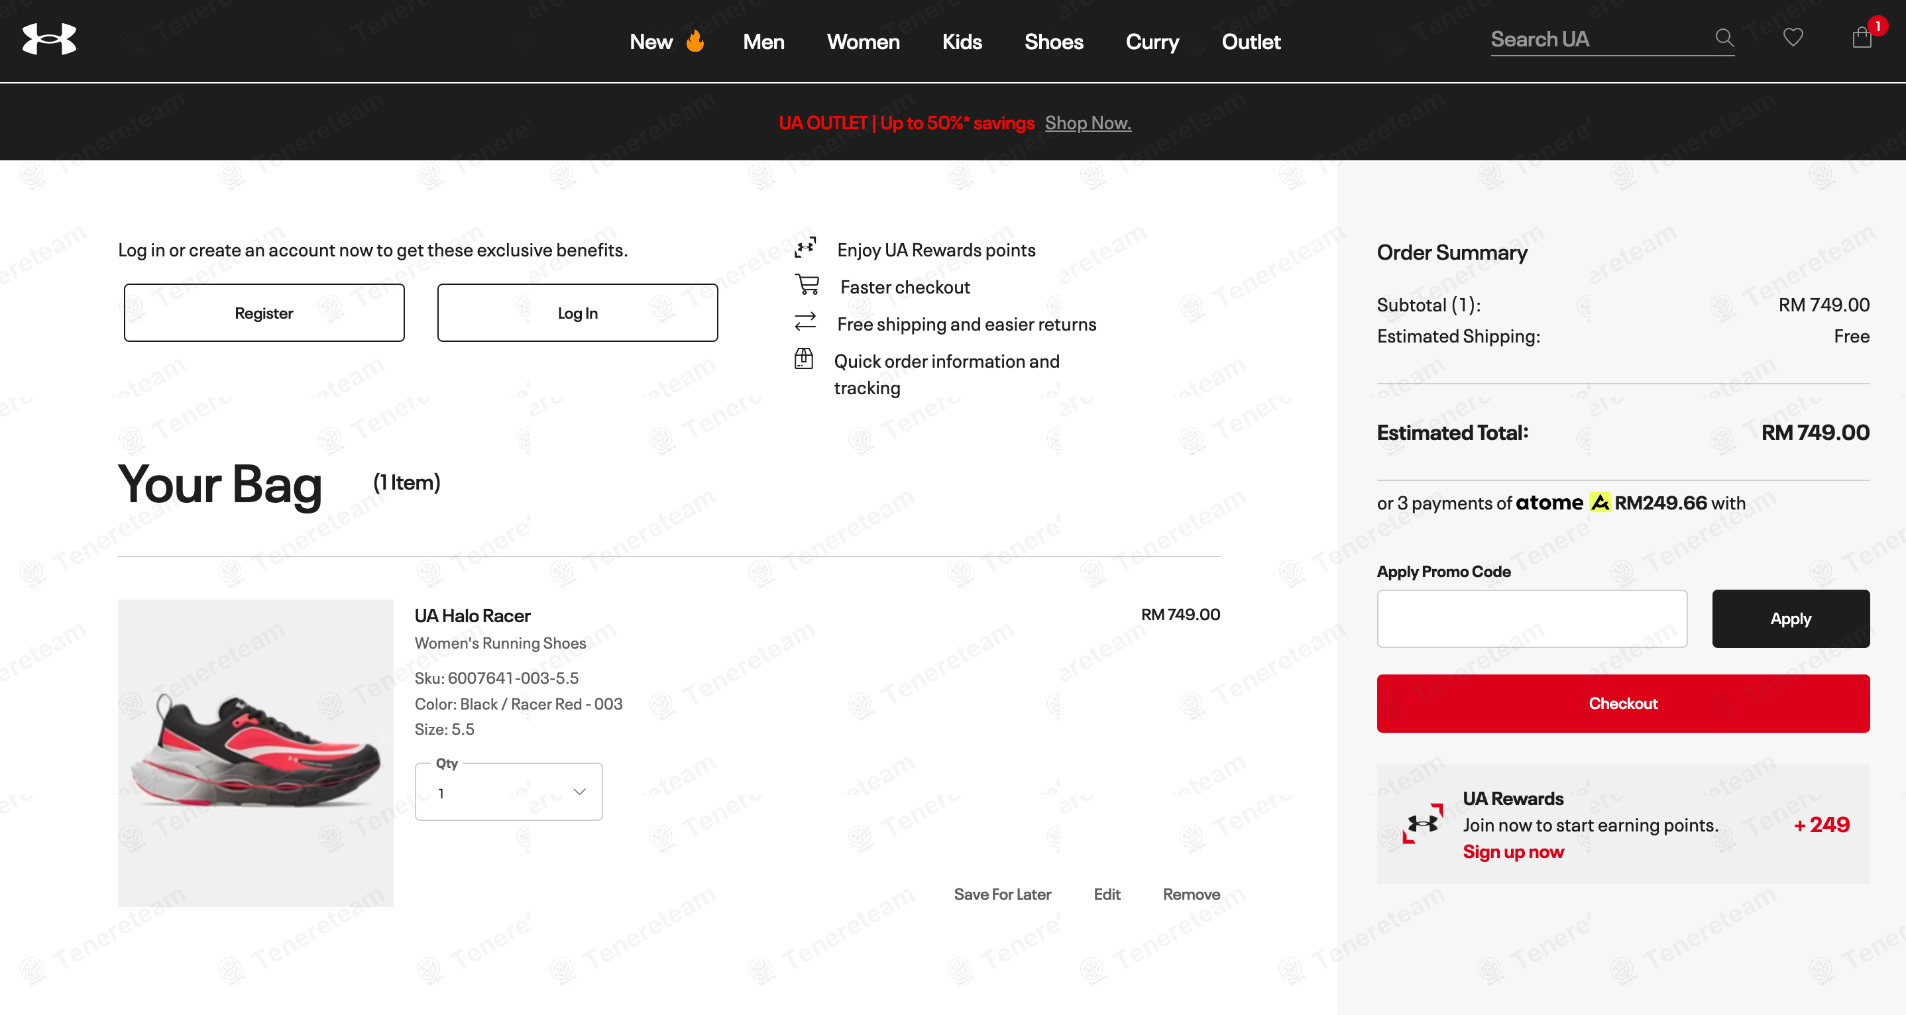Open the Curry menu
This screenshot has height=1015, width=1906.
point(1152,42)
